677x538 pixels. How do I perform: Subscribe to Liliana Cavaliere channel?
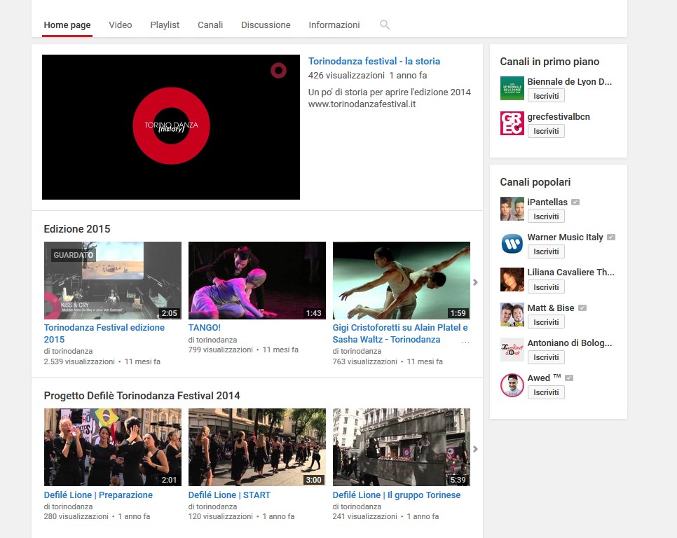(546, 287)
